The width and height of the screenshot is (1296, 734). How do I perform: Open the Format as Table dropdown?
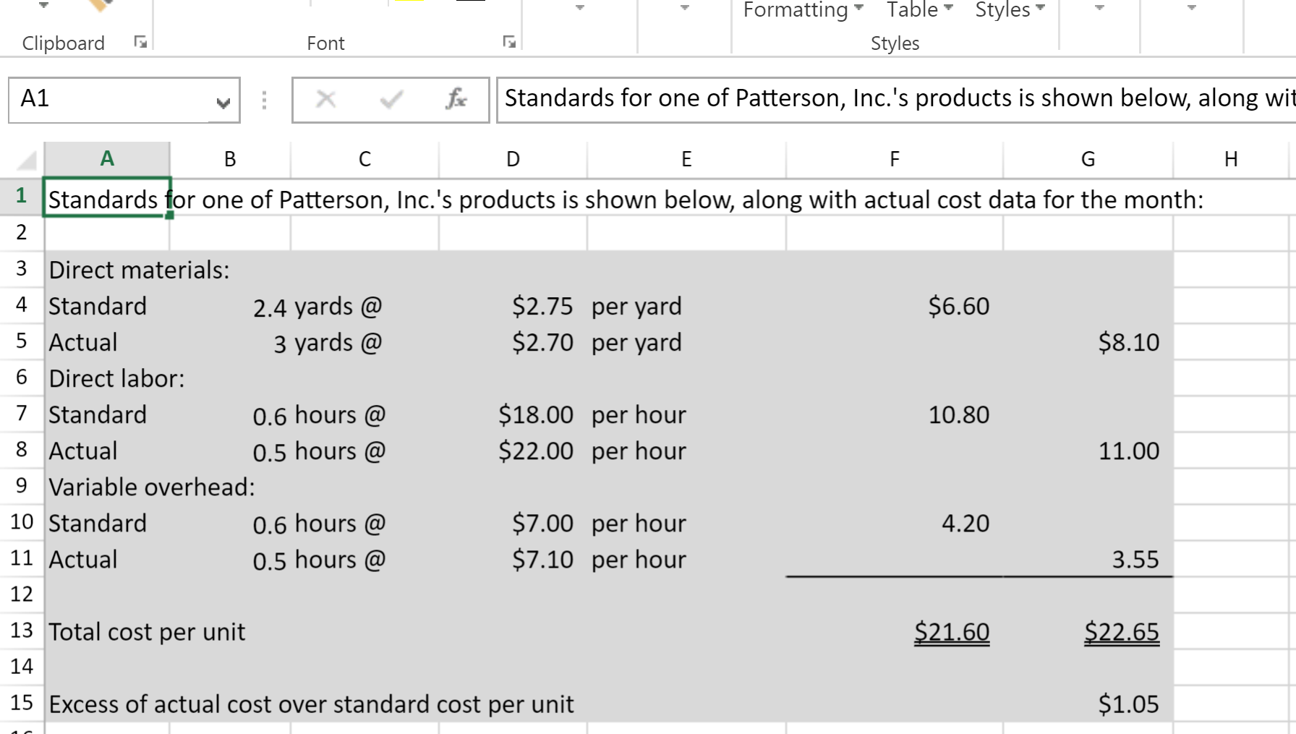click(914, 9)
